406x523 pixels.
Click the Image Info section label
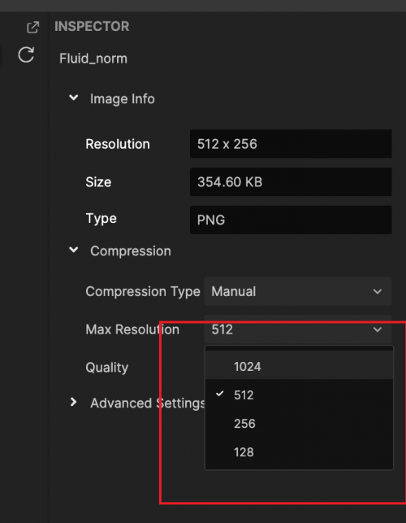[x=123, y=98]
